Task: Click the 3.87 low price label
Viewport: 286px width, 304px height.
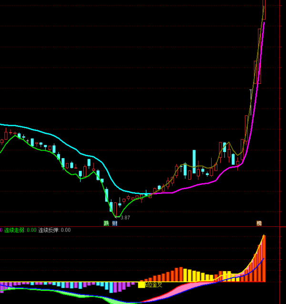Action: coord(125,217)
